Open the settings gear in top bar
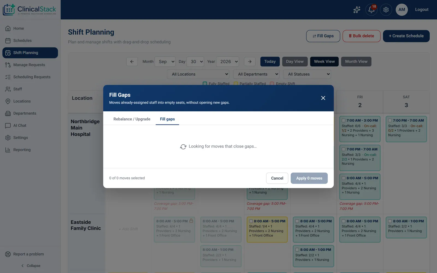Image resolution: width=437 pixels, height=273 pixels. click(x=386, y=10)
